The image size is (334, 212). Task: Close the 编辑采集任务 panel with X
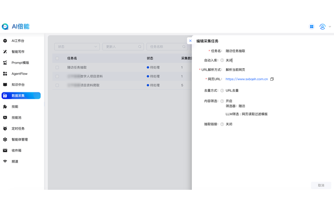pos(190,41)
